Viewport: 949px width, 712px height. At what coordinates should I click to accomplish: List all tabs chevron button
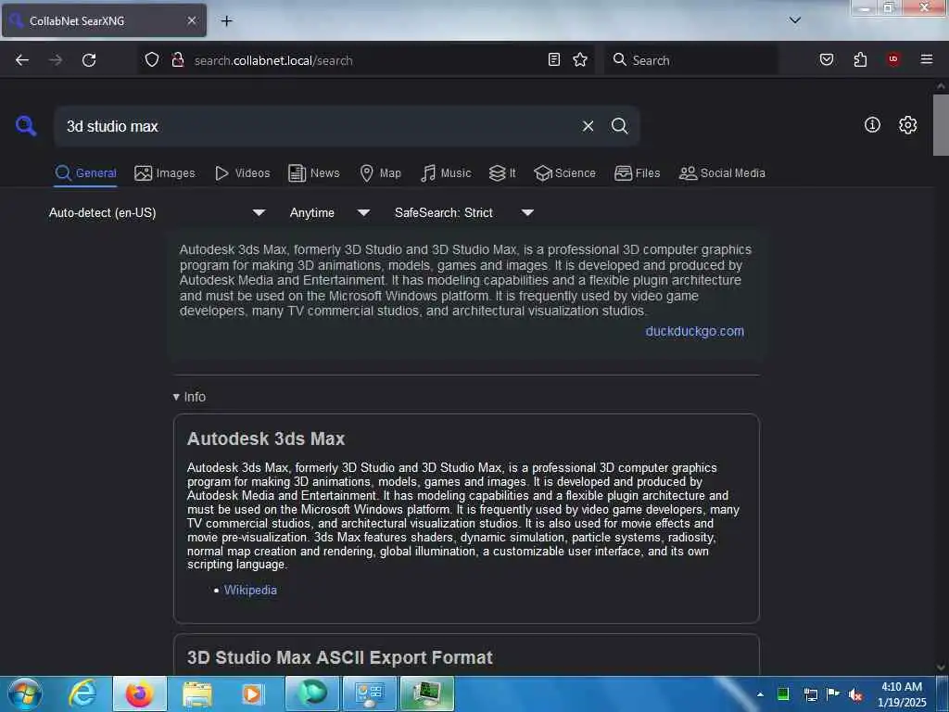coord(795,20)
